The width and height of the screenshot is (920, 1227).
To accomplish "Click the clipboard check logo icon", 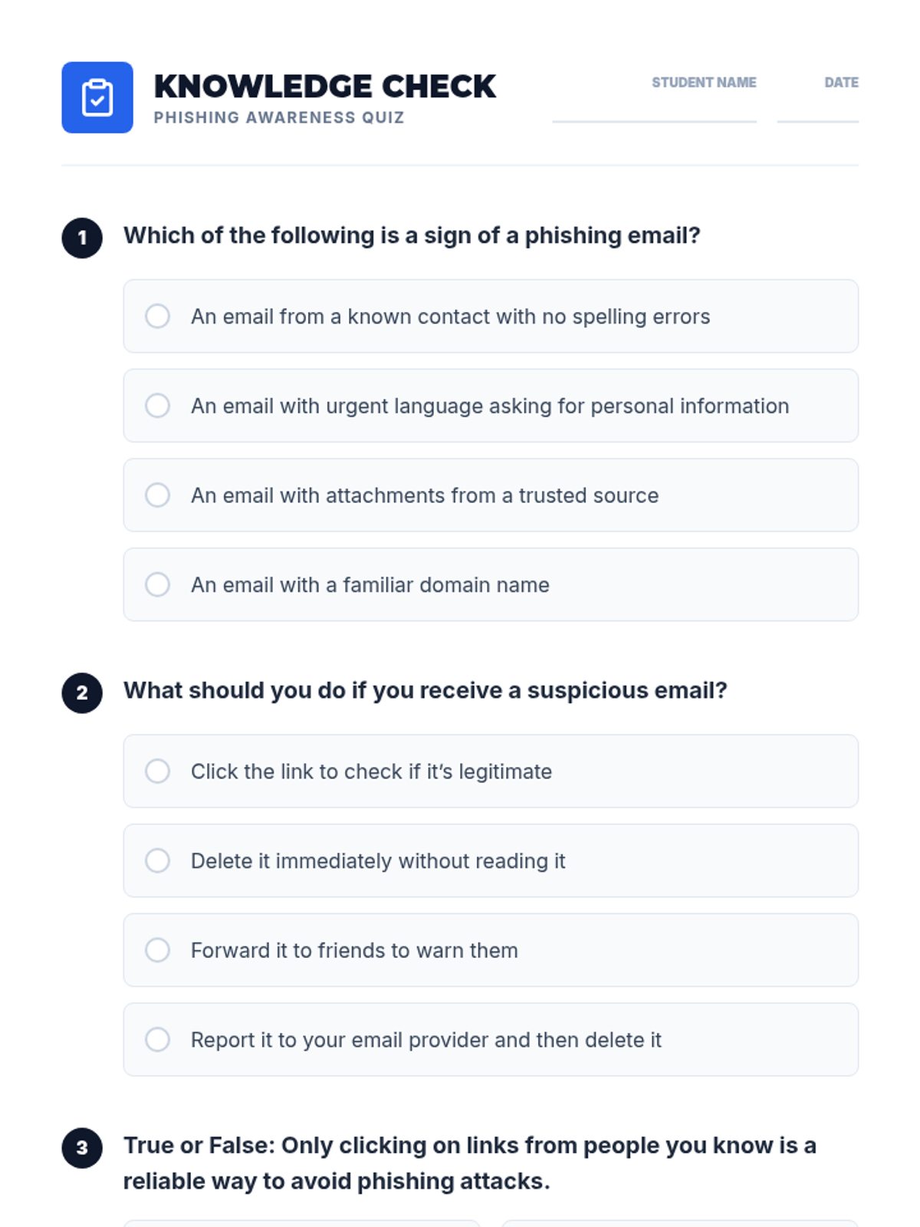I will 97,97.
